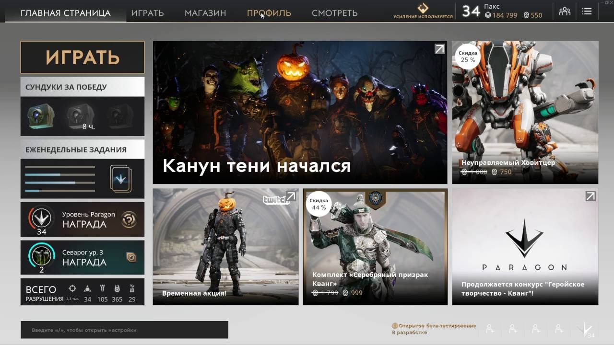Click the tower stat icon above 105

[102, 288]
